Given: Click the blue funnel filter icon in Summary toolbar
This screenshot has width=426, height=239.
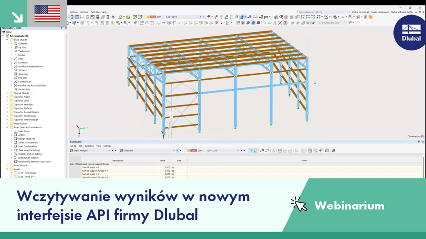Looking at the screenshot, I should click(321, 150).
